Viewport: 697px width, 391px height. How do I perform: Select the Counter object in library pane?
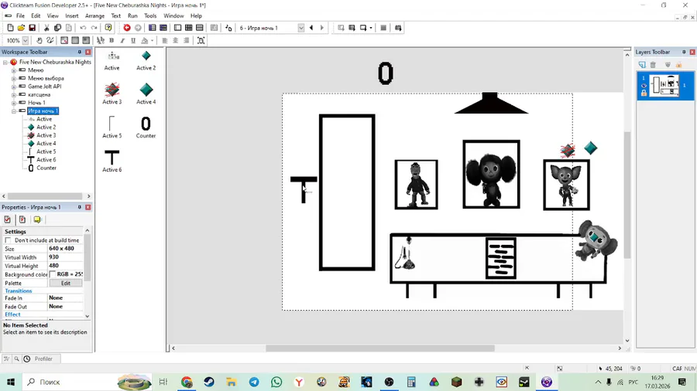click(x=146, y=127)
